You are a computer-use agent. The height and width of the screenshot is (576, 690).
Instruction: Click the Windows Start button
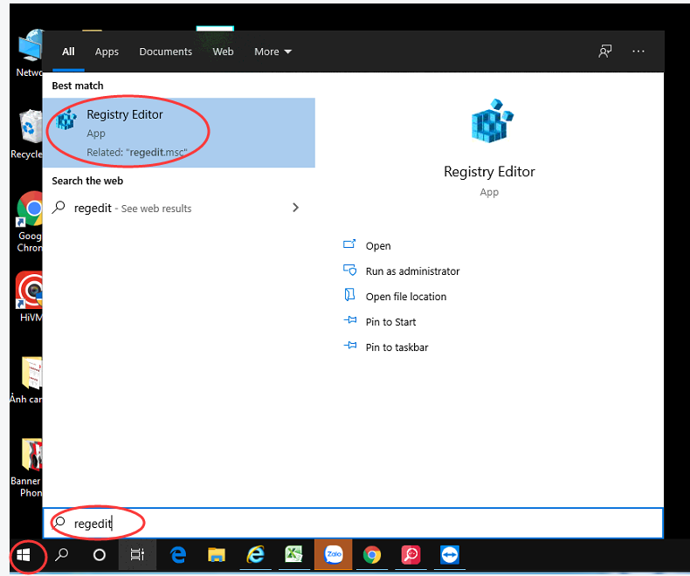(24, 555)
